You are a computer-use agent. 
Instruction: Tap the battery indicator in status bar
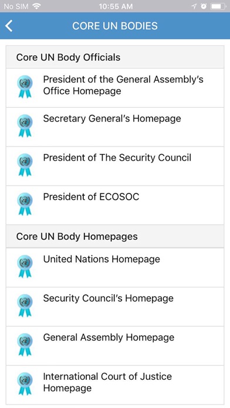[x=218, y=6]
